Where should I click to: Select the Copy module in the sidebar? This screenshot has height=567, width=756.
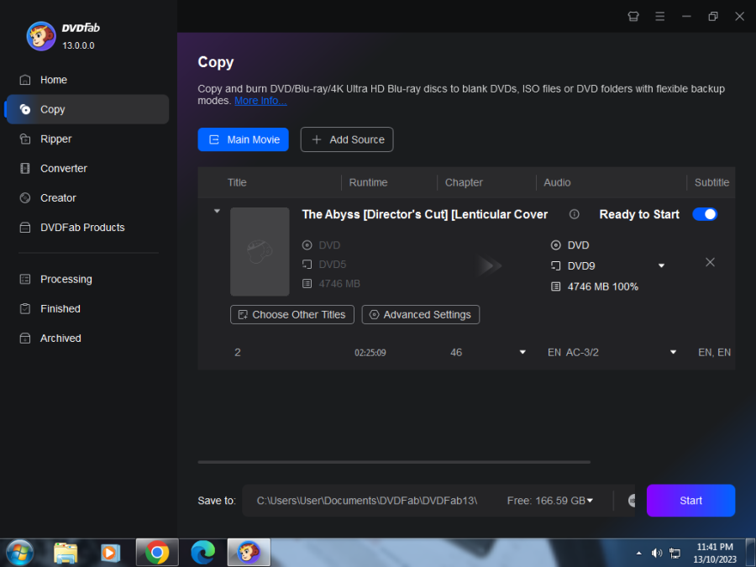click(87, 109)
